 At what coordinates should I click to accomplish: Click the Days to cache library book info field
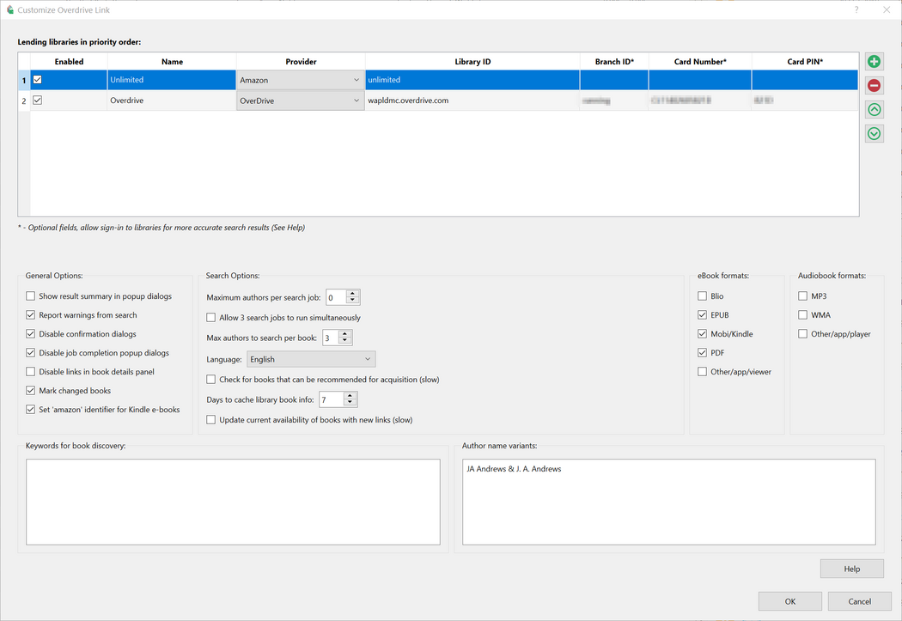[332, 399]
